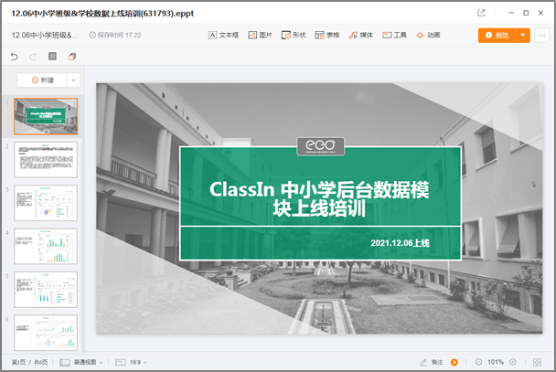Click the 101% zoom value
This screenshot has height=372, width=556.
tap(496, 362)
